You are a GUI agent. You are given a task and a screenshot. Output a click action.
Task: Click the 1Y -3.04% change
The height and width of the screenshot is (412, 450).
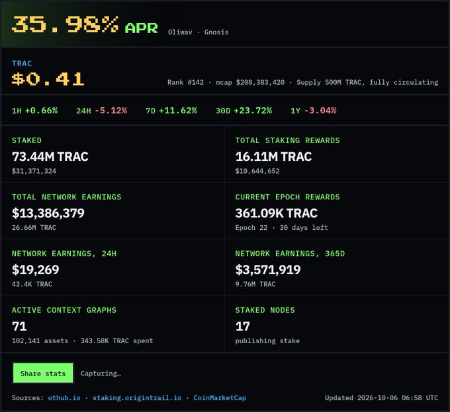click(314, 111)
